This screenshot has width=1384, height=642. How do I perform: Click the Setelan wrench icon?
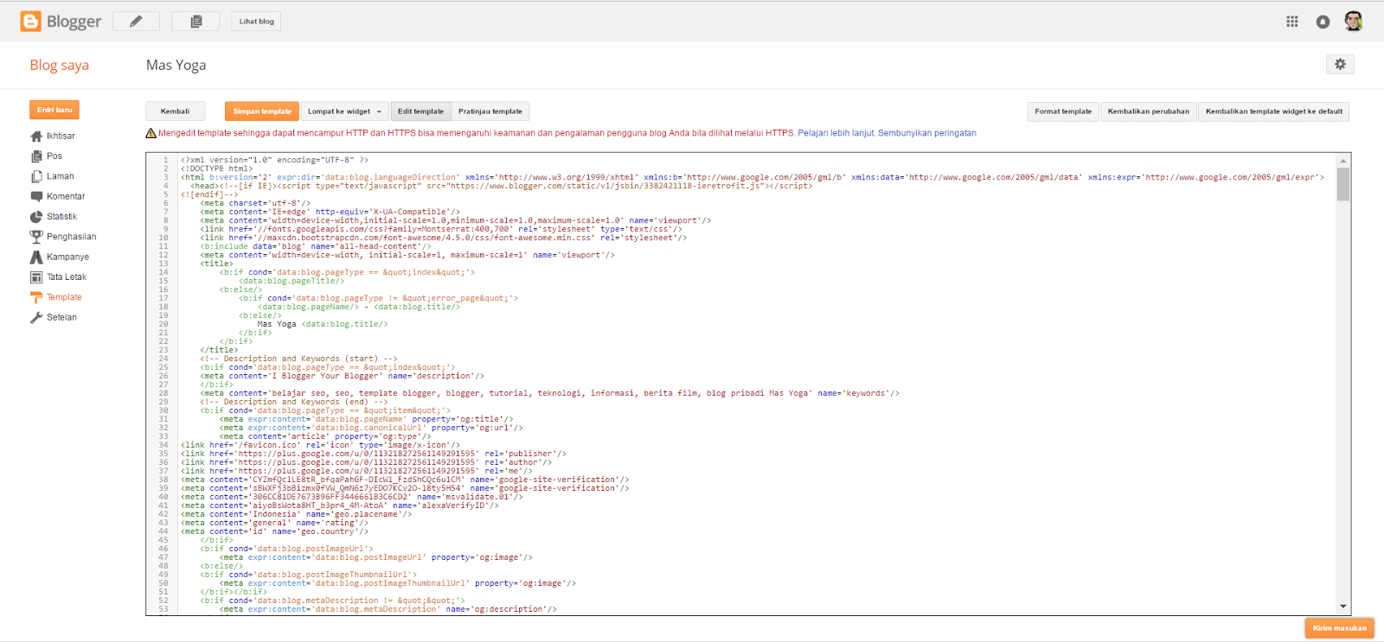click(36, 317)
